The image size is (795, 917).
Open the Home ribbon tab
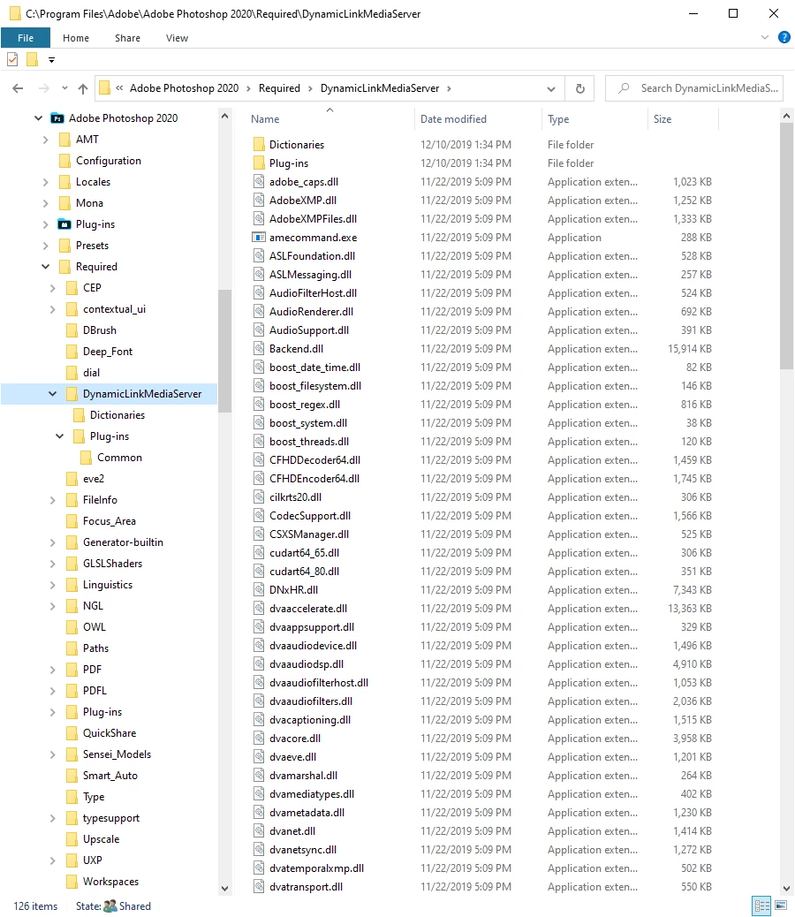tap(76, 38)
